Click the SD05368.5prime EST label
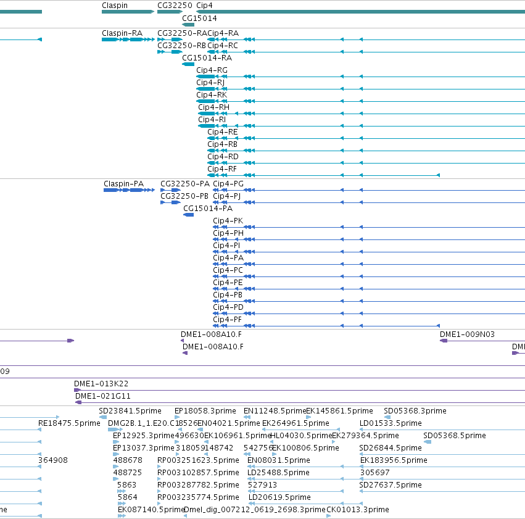The height and width of the screenshot is (519, 525). tap(454, 436)
